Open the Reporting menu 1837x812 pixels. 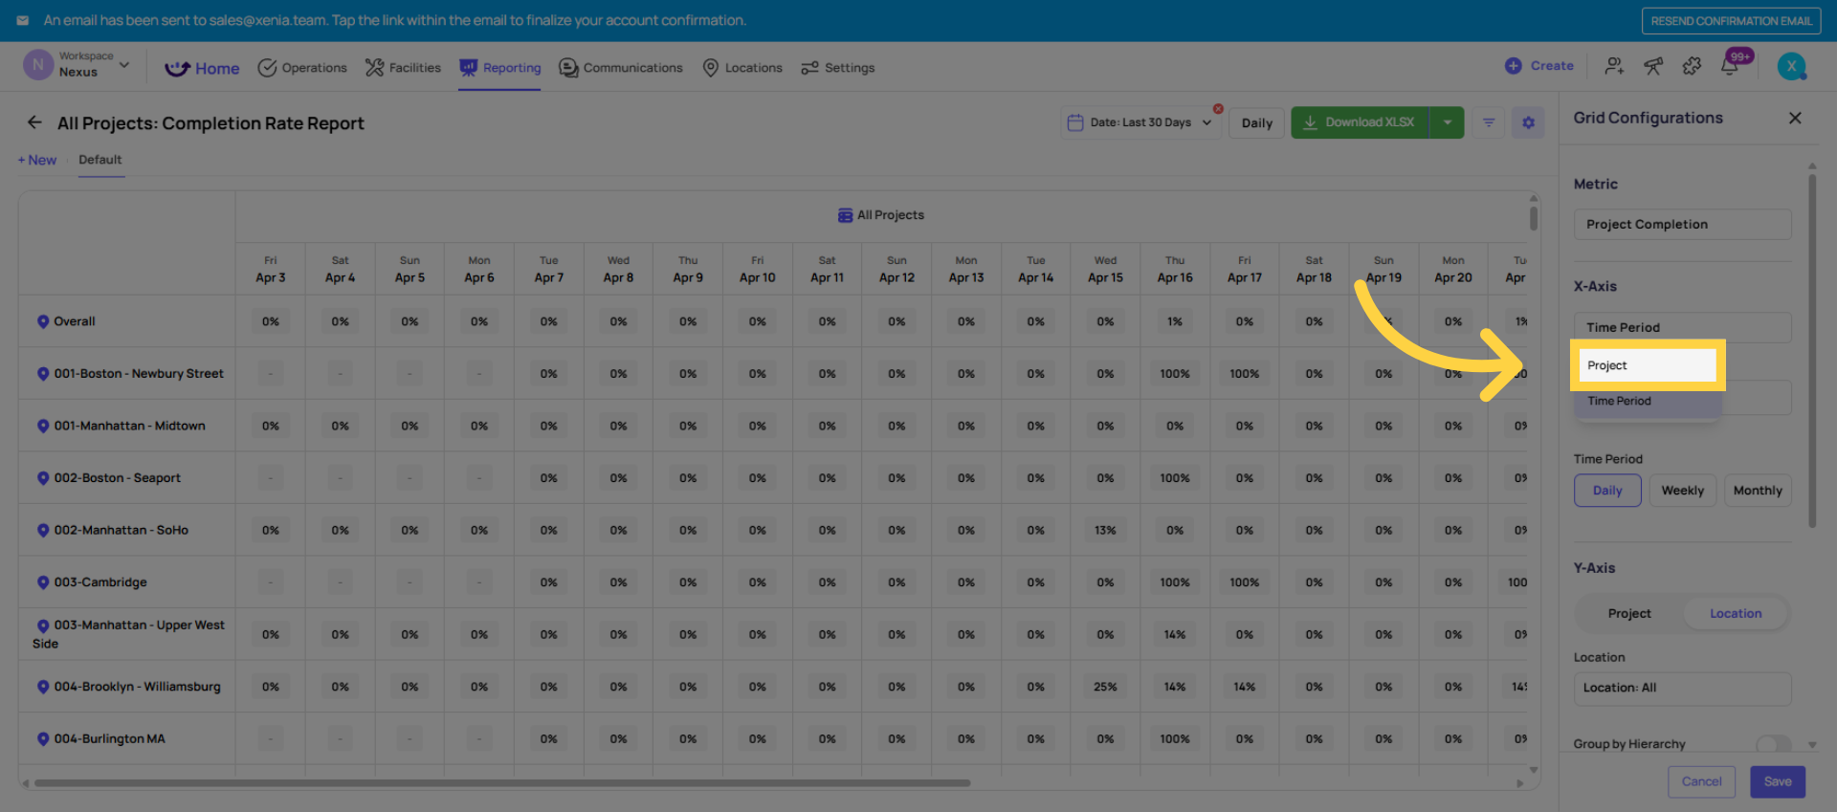499,68
